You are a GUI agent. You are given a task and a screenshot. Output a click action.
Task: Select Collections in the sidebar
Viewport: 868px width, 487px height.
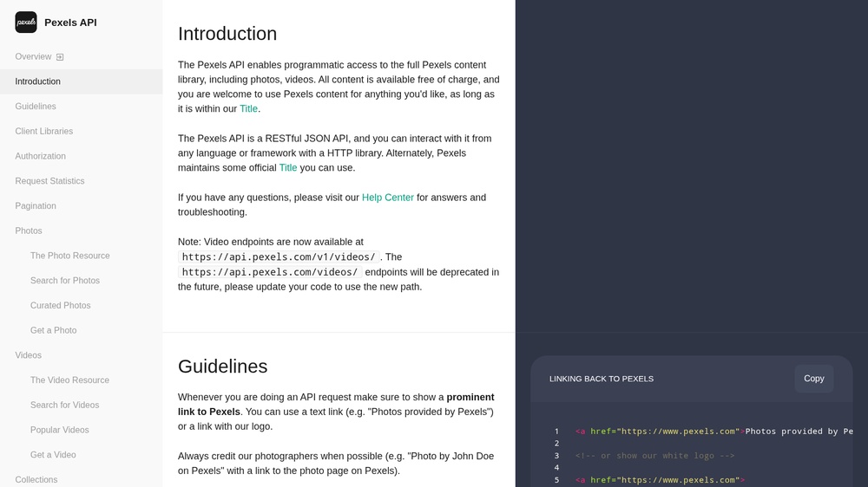36,479
